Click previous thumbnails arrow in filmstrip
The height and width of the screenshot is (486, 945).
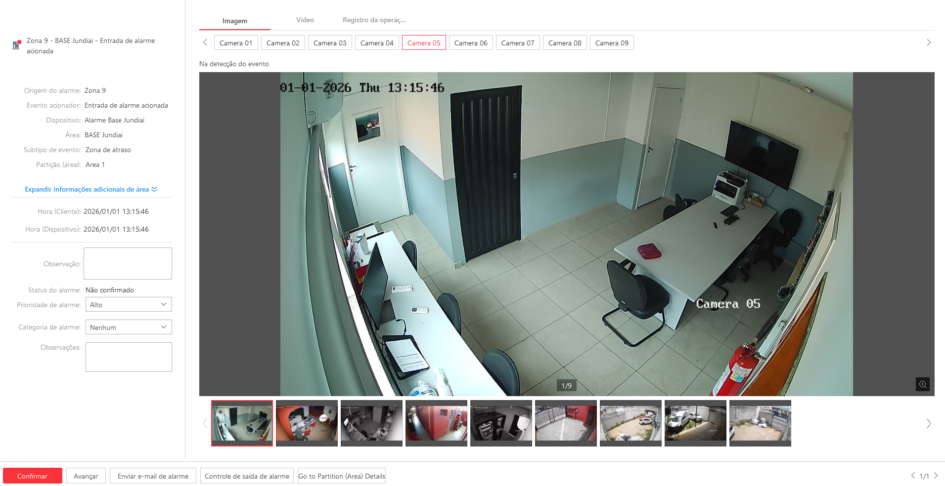click(205, 423)
